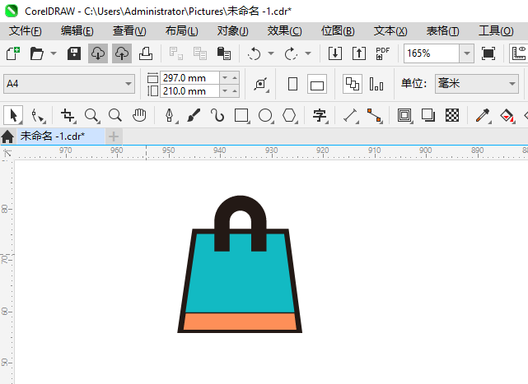Select the Pick arrow tool
Image resolution: width=528 pixels, height=384 pixels.
point(13,115)
